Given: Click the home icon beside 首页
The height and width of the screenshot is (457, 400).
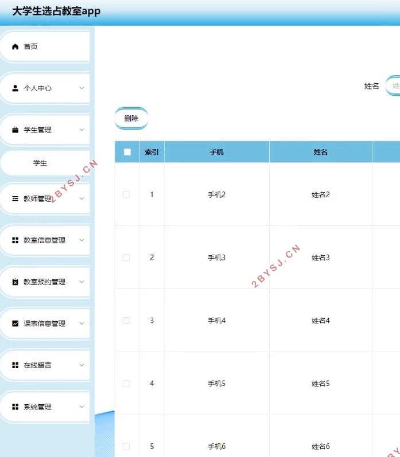Looking at the screenshot, I should (x=15, y=46).
